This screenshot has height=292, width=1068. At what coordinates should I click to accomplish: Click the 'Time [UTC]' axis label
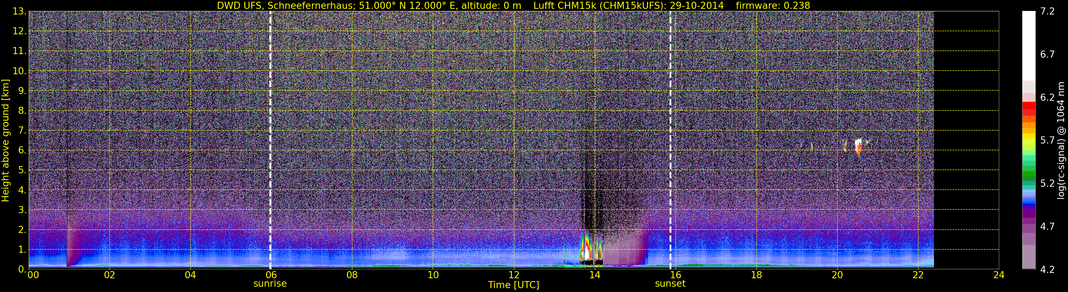(513, 285)
